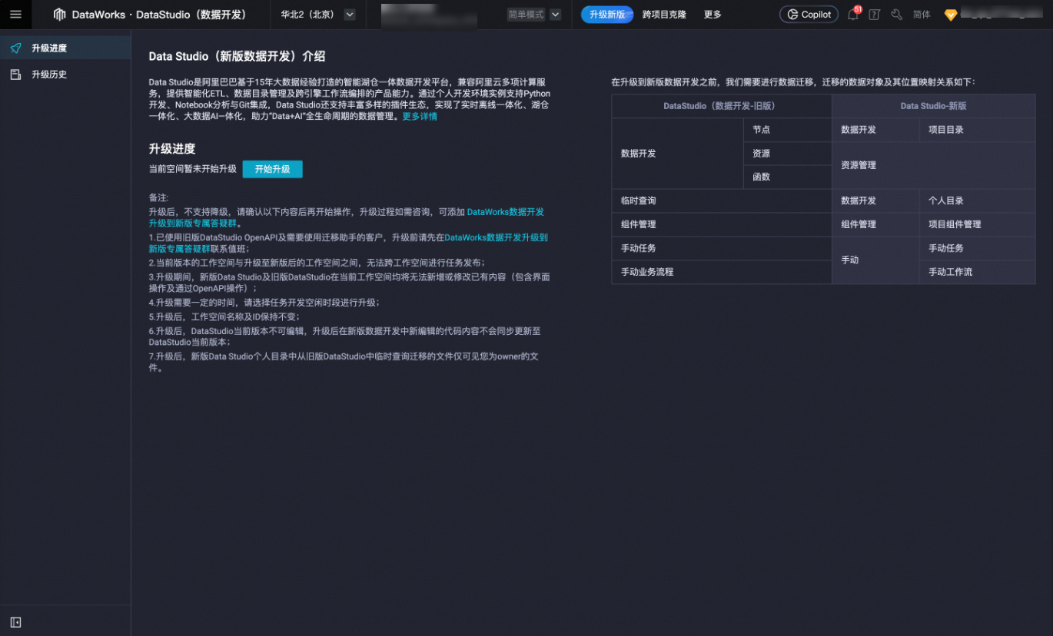The width and height of the screenshot is (1053, 636).
Task: Click the Data Studio-新版 table header
Action: 933,106
